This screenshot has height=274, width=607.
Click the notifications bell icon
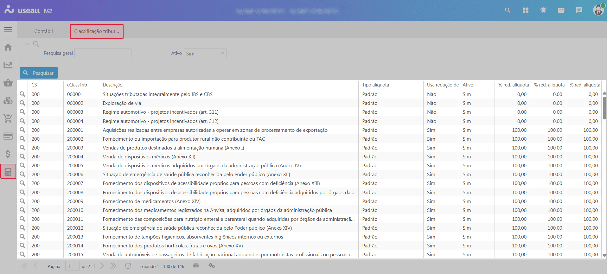click(543, 10)
